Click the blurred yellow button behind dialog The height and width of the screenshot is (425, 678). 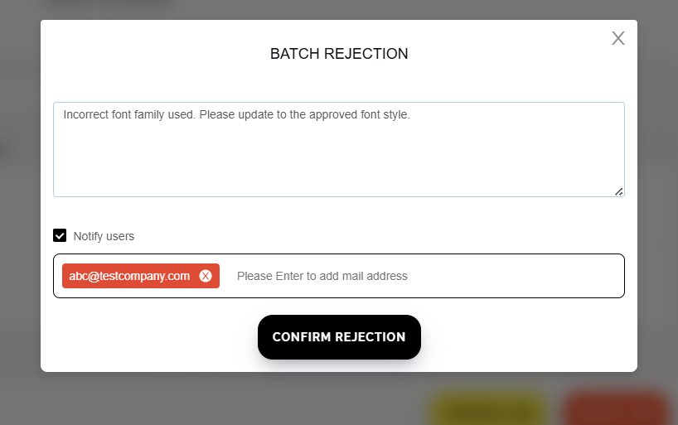(x=489, y=408)
